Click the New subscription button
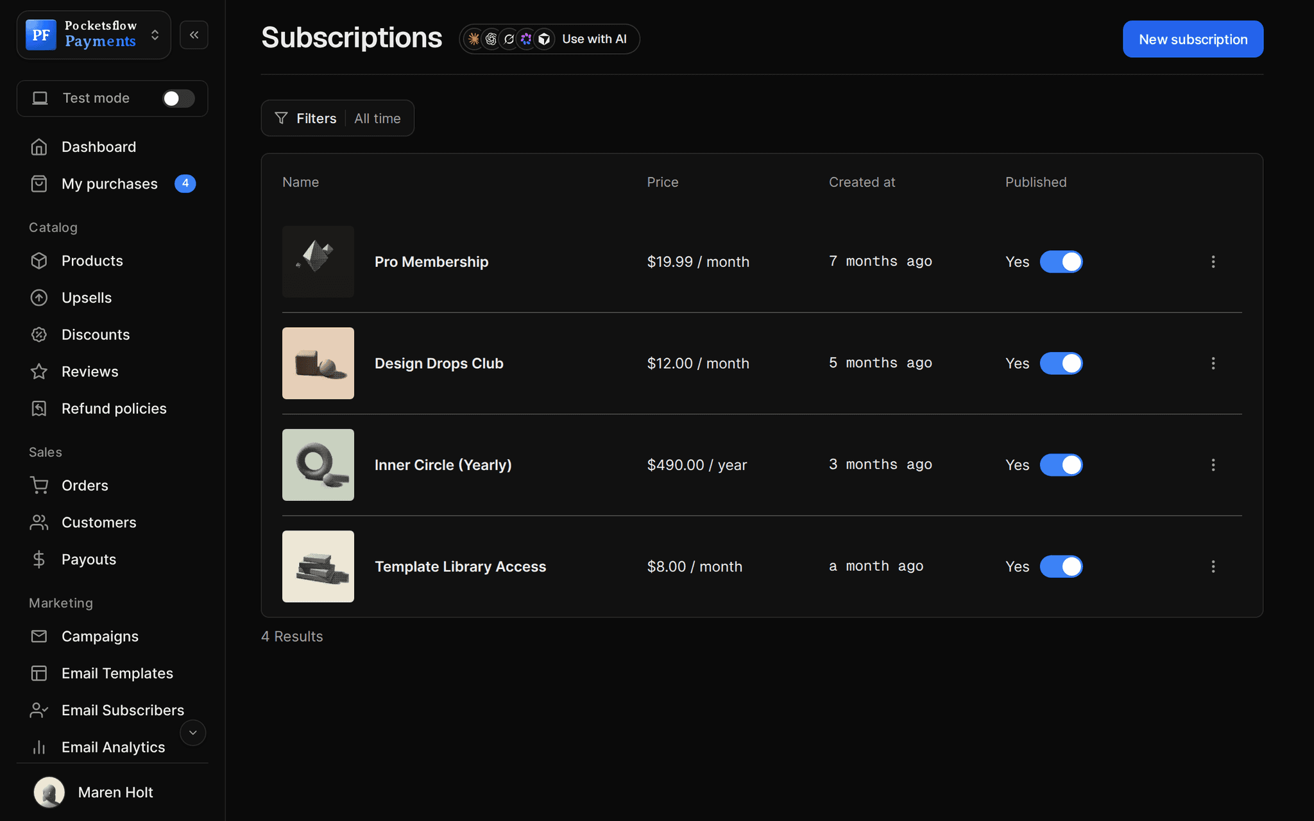This screenshot has height=821, width=1314. (x=1193, y=39)
